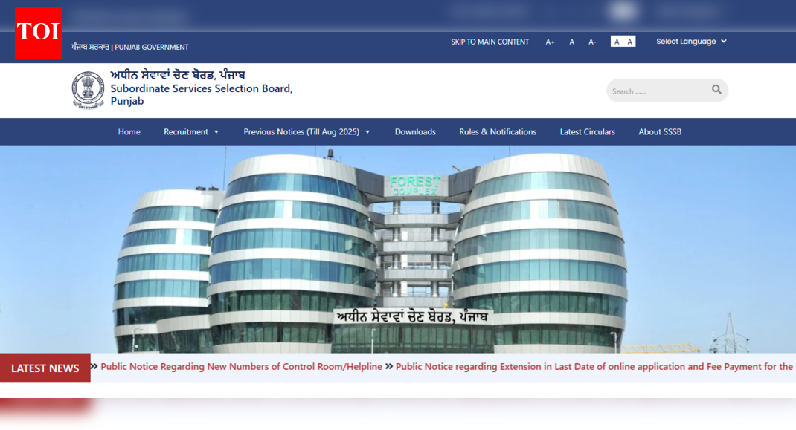
Task: Open the Downloads navigation item
Action: point(415,131)
